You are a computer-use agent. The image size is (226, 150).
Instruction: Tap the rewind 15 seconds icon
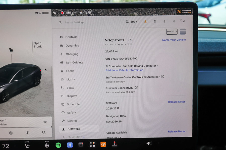pyautogui.click(x=11, y=133)
